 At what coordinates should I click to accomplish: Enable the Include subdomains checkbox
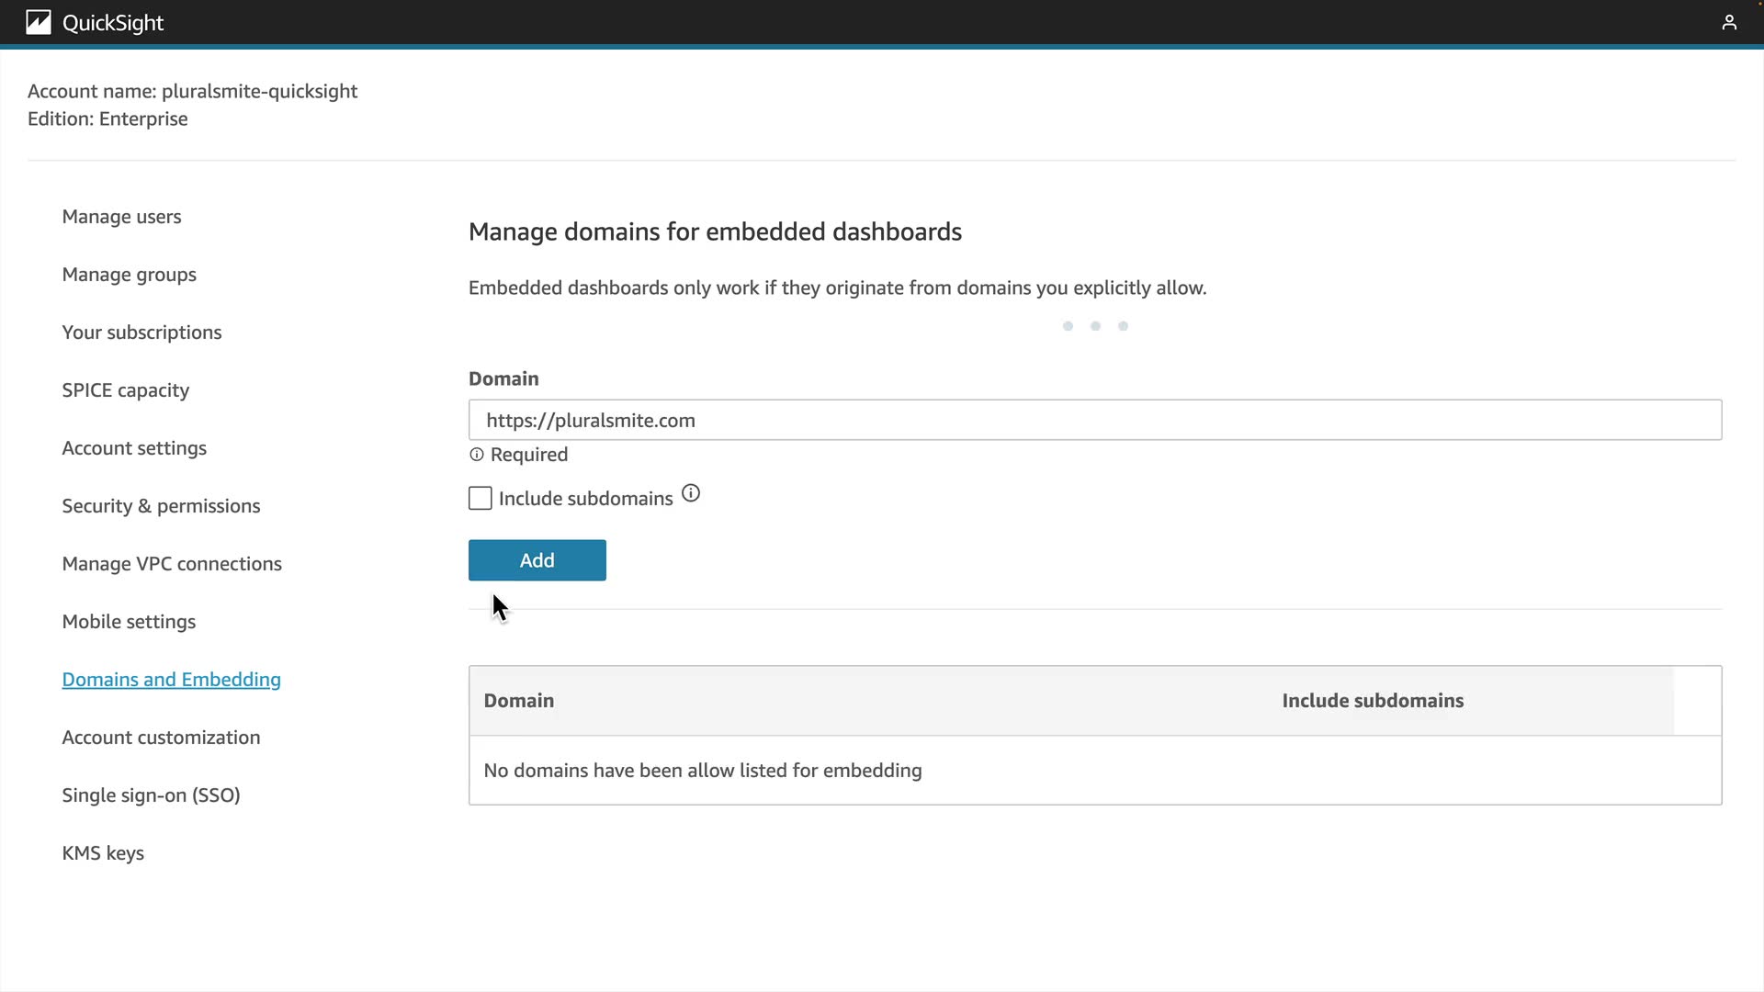[480, 498]
